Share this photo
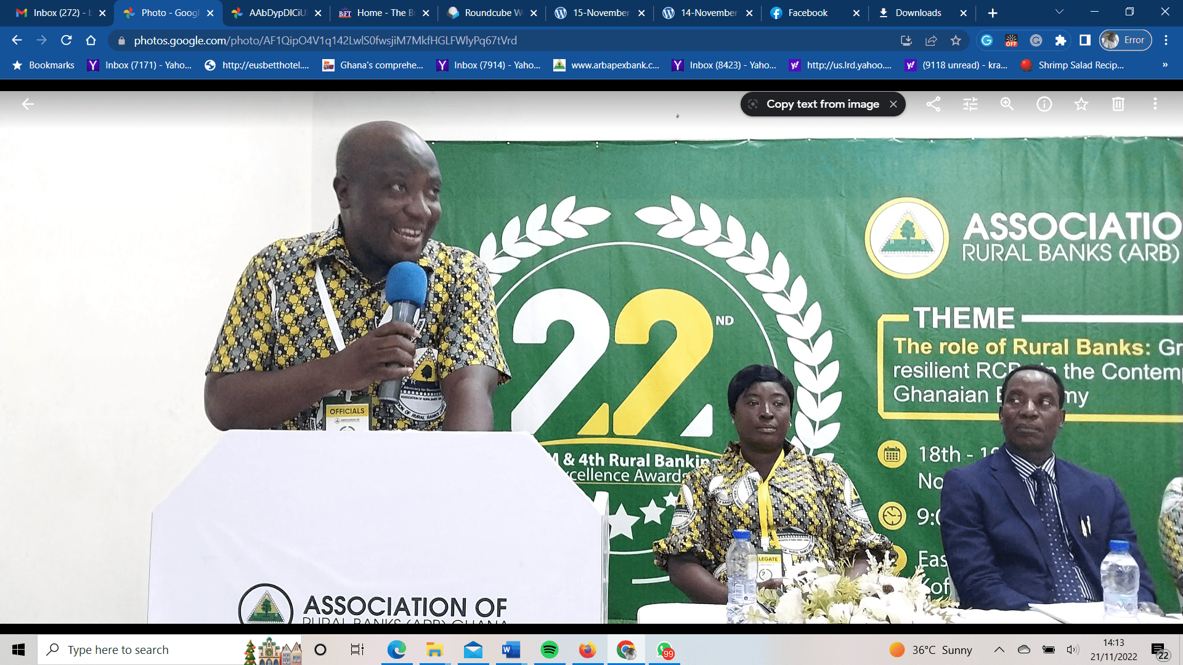1183x665 pixels. (x=933, y=104)
